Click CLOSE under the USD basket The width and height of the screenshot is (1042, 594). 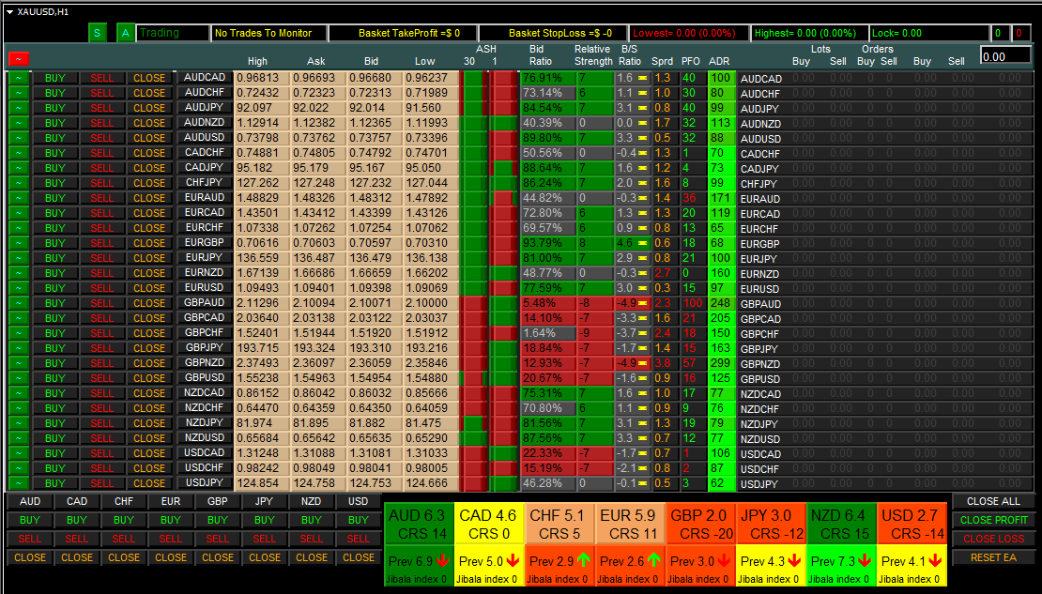[359, 557]
